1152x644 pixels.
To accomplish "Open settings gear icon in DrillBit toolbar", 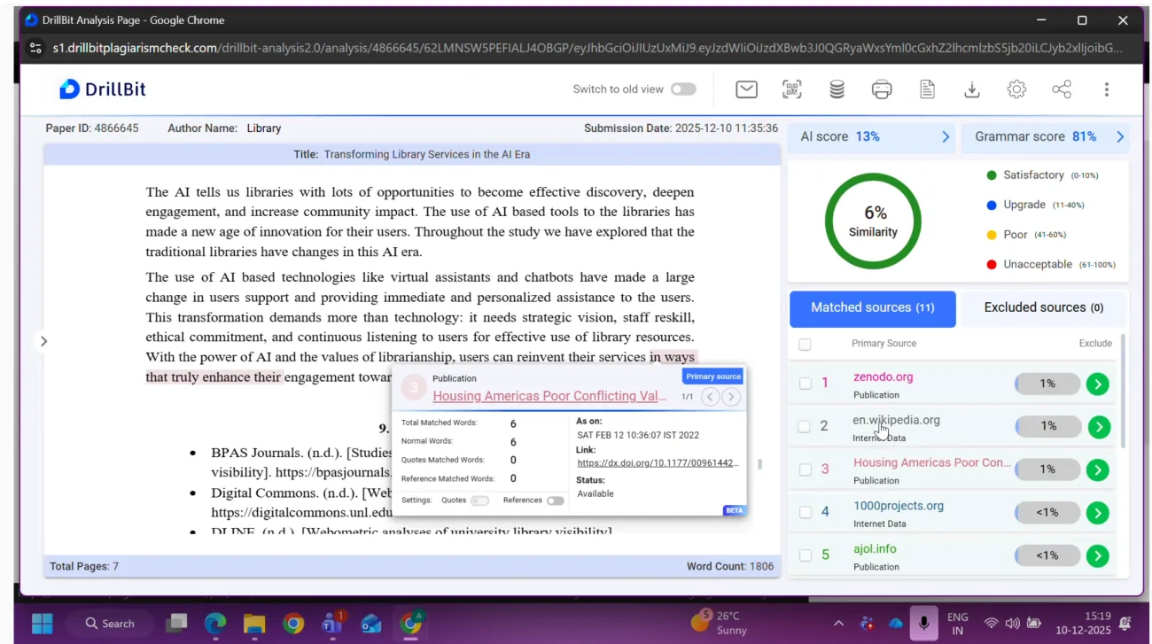I will pyautogui.click(x=1016, y=89).
